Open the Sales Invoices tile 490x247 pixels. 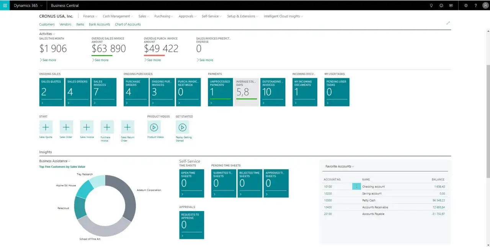(x=104, y=92)
